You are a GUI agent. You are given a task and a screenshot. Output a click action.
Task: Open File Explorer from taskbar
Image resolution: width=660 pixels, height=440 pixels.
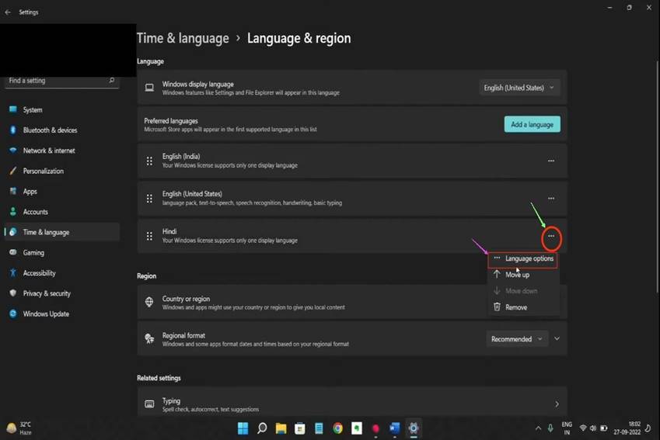point(281,428)
